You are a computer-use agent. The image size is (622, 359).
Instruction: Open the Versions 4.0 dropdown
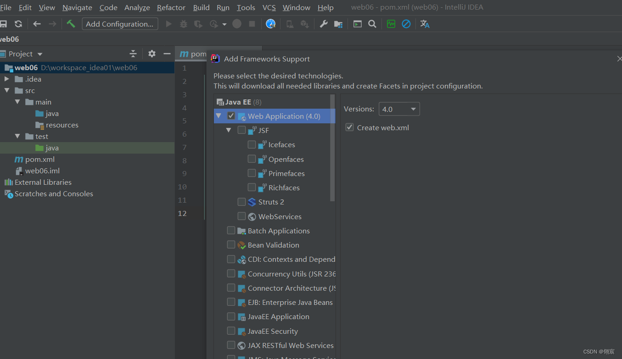399,109
